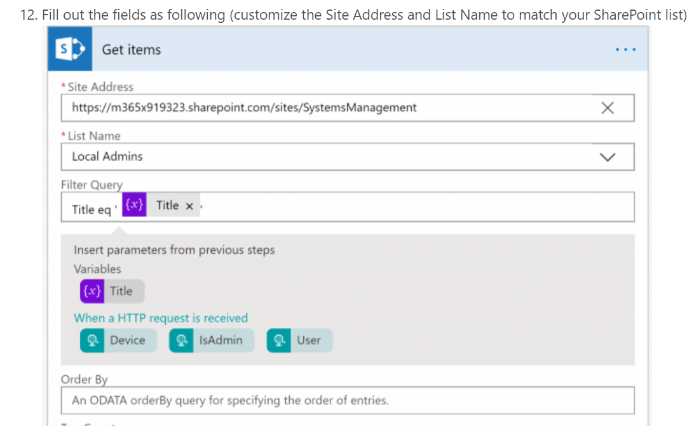Click the SharePoint icon in Get items header
The image size is (687, 426).
pyautogui.click(x=70, y=49)
